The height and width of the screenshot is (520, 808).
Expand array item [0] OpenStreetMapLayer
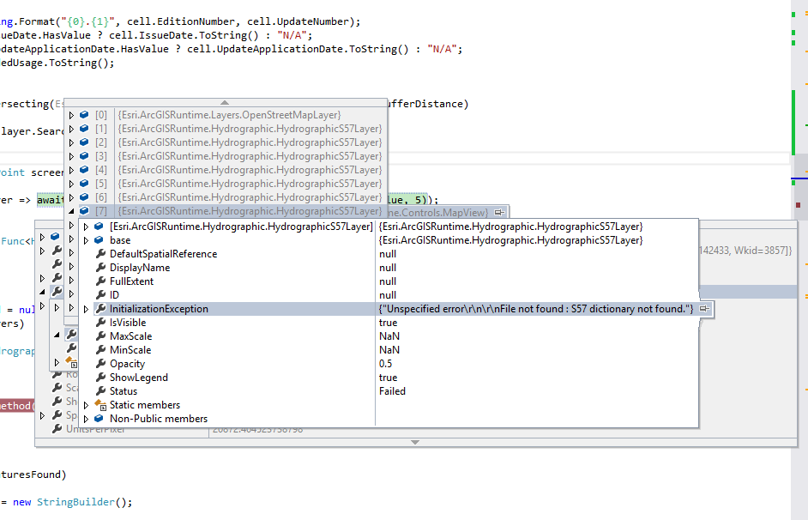(72, 115)
